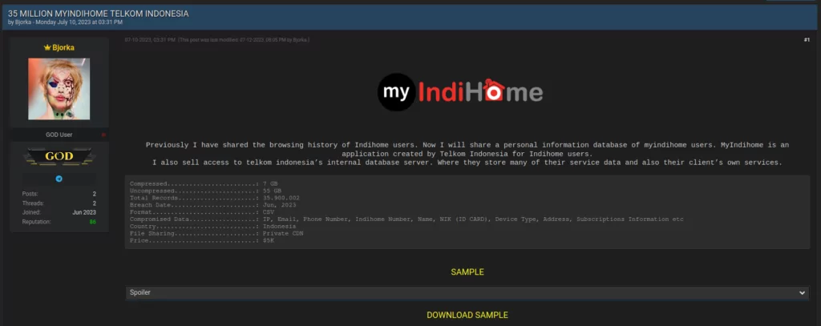The image size is (821, 326).
Task: Click the GOD User title text
Action: click(59, 135)
